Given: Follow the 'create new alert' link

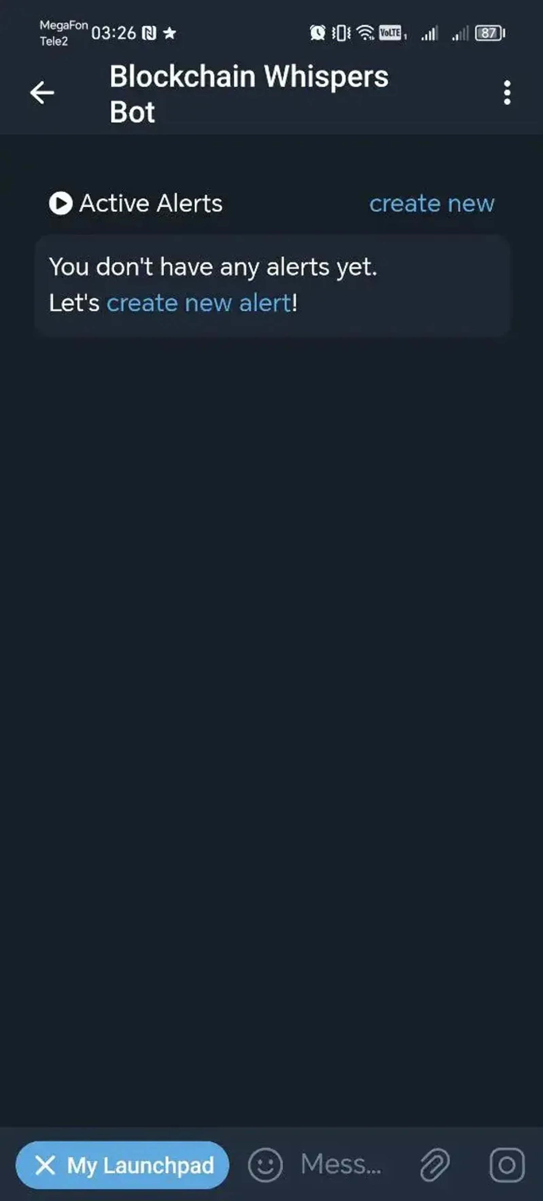Looking at the screenshot, I should (199, 303).
